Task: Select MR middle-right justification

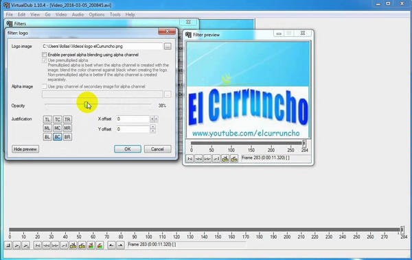Action: [x=67, y=129]
